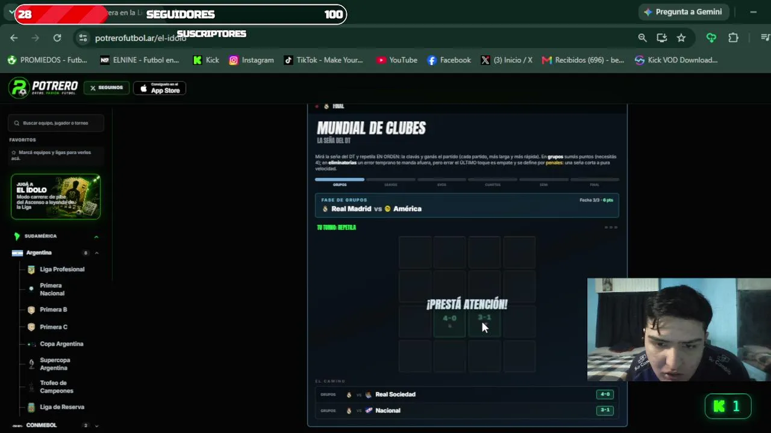This screenshot has width=771, height=433.
Task: Open Supercopa Argentina in the sidebar
Action: coord(55,364)
